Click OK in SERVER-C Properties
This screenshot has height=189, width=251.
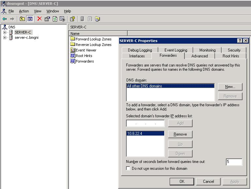(182, 182)
